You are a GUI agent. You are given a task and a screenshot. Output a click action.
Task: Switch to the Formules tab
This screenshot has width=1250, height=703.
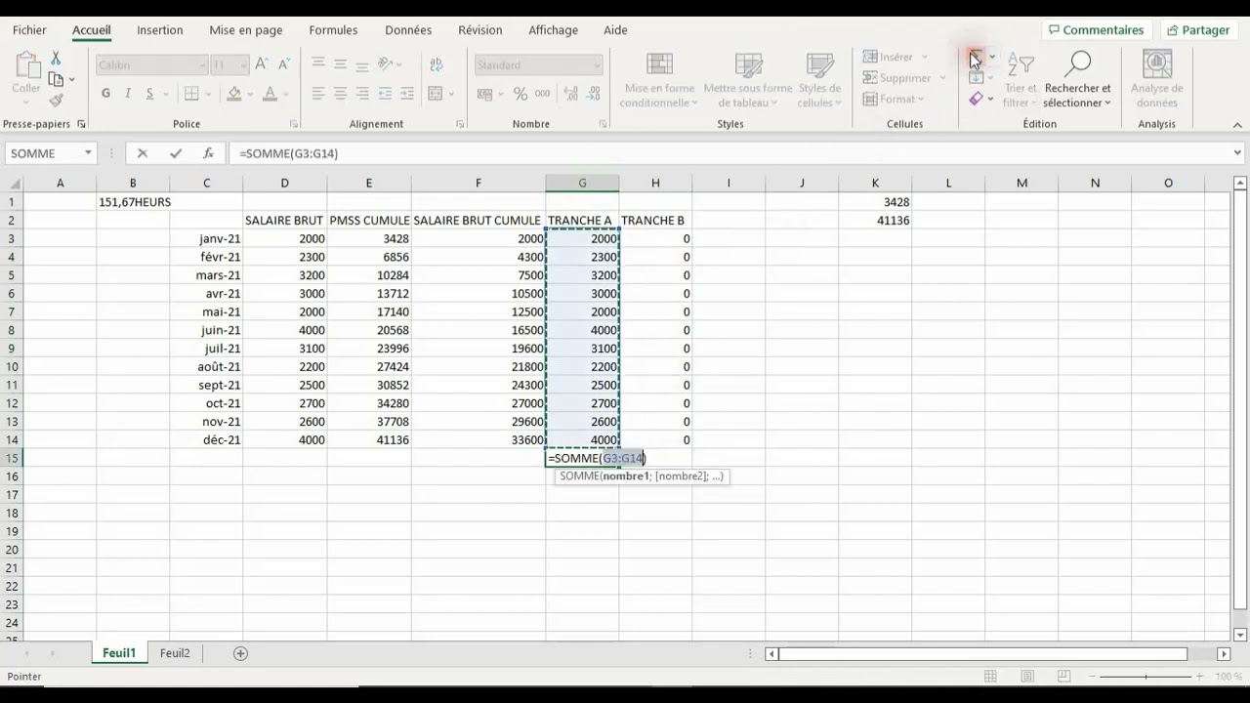point(333,30)
